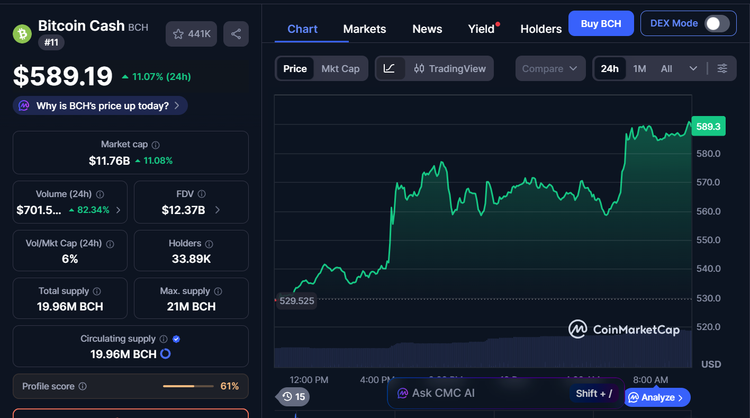Toggle Price display mode
The width and height of the screenshot is (750, 418).
pyautogui.click(x=295, y=68)
